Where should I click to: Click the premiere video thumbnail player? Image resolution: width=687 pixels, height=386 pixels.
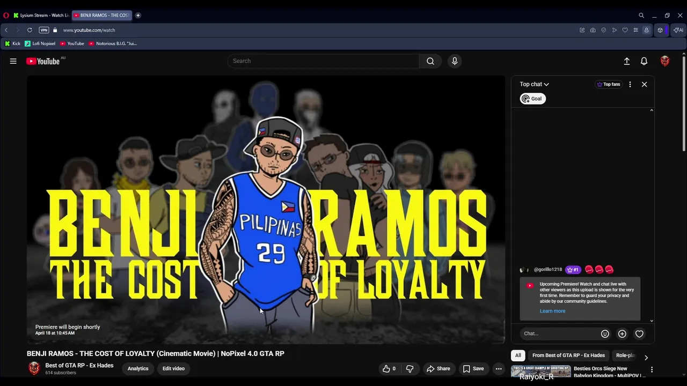tap(266, 209)
